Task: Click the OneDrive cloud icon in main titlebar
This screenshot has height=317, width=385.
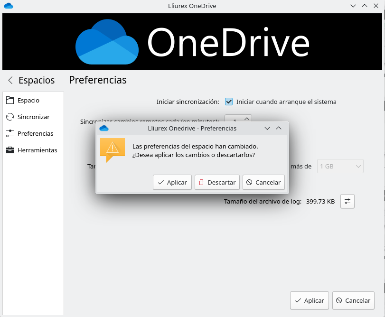Action: pyautogui.click(x=9, y=6)
